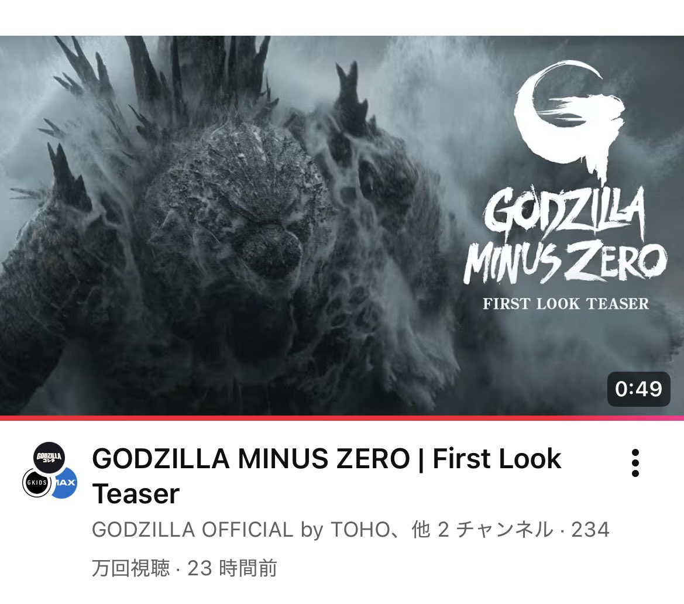The height and width of the screenshot is (604, 684).
Task: Click the FIRST LOOK TEASER caption in thumbnail
Action: tap(565, 304)
